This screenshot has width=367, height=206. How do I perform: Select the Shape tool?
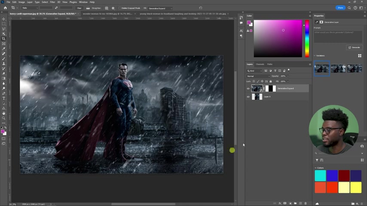(x=3, y=108)
